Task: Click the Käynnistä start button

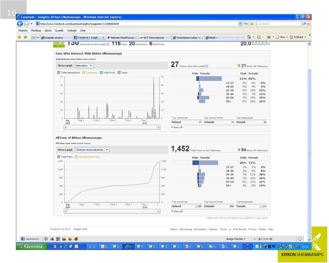Action: coord(32,247)
